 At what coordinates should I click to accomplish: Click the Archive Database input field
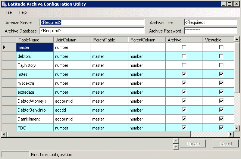tap(92, 31)
